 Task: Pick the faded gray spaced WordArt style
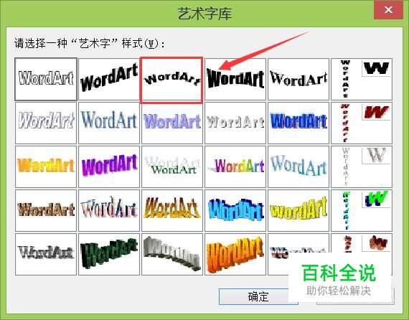click(235, 123)
